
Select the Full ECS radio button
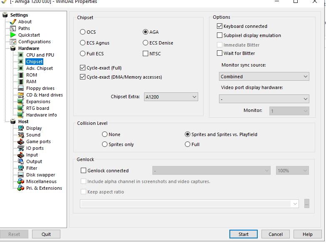click(x=82, y=54)
